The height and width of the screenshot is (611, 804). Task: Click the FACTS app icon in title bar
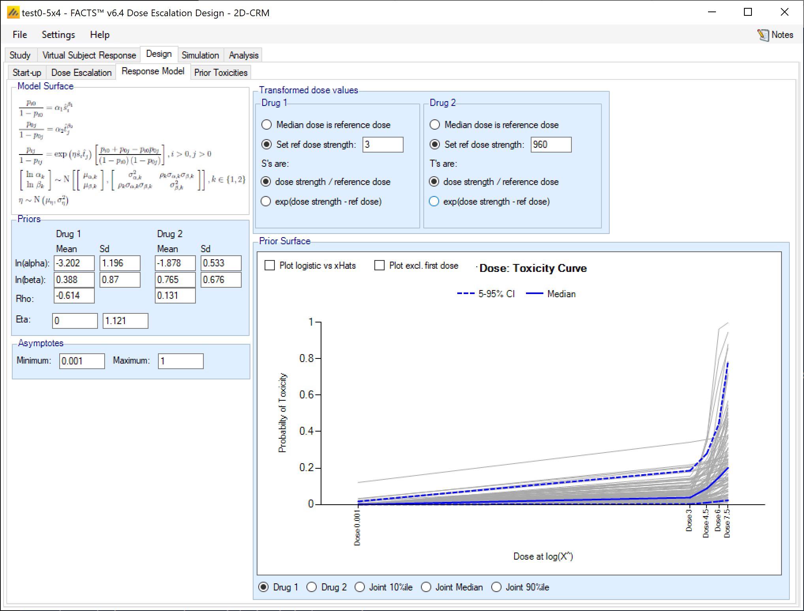(13, 13)
